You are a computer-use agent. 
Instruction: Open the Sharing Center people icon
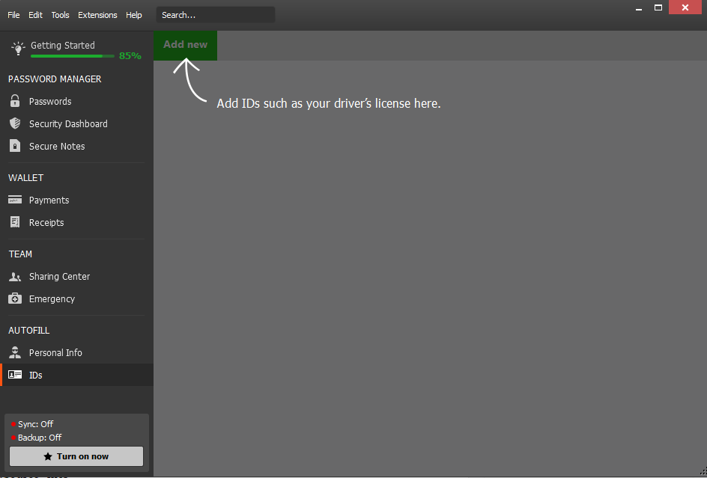point(15,276)
